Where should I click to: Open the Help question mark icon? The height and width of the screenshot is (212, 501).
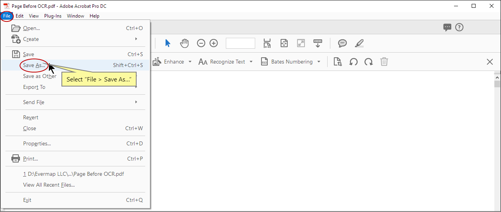click(460, 27)
